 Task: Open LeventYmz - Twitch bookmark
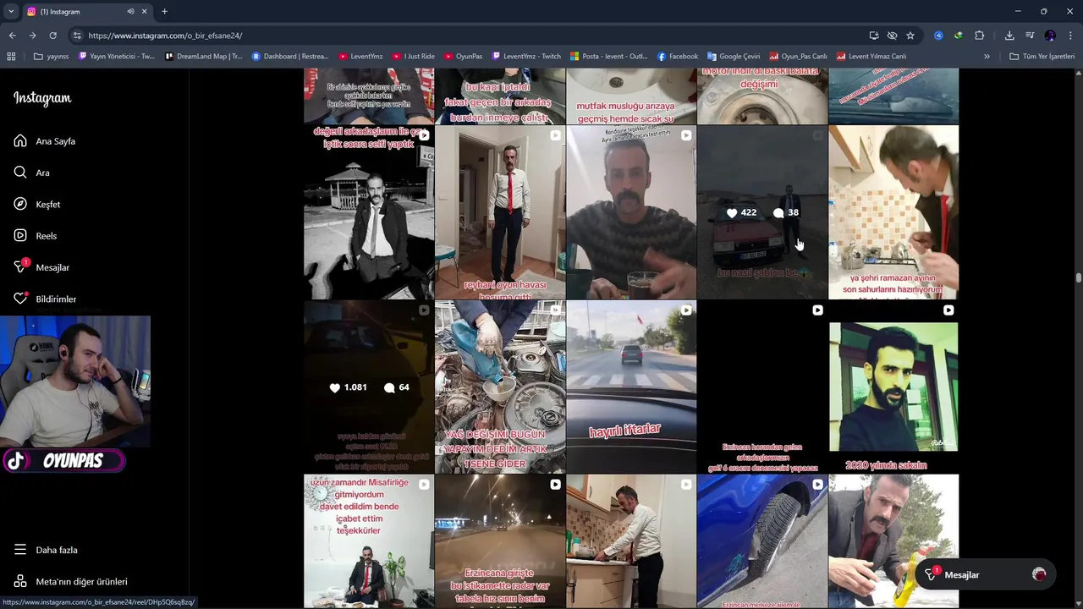[526, 57]
